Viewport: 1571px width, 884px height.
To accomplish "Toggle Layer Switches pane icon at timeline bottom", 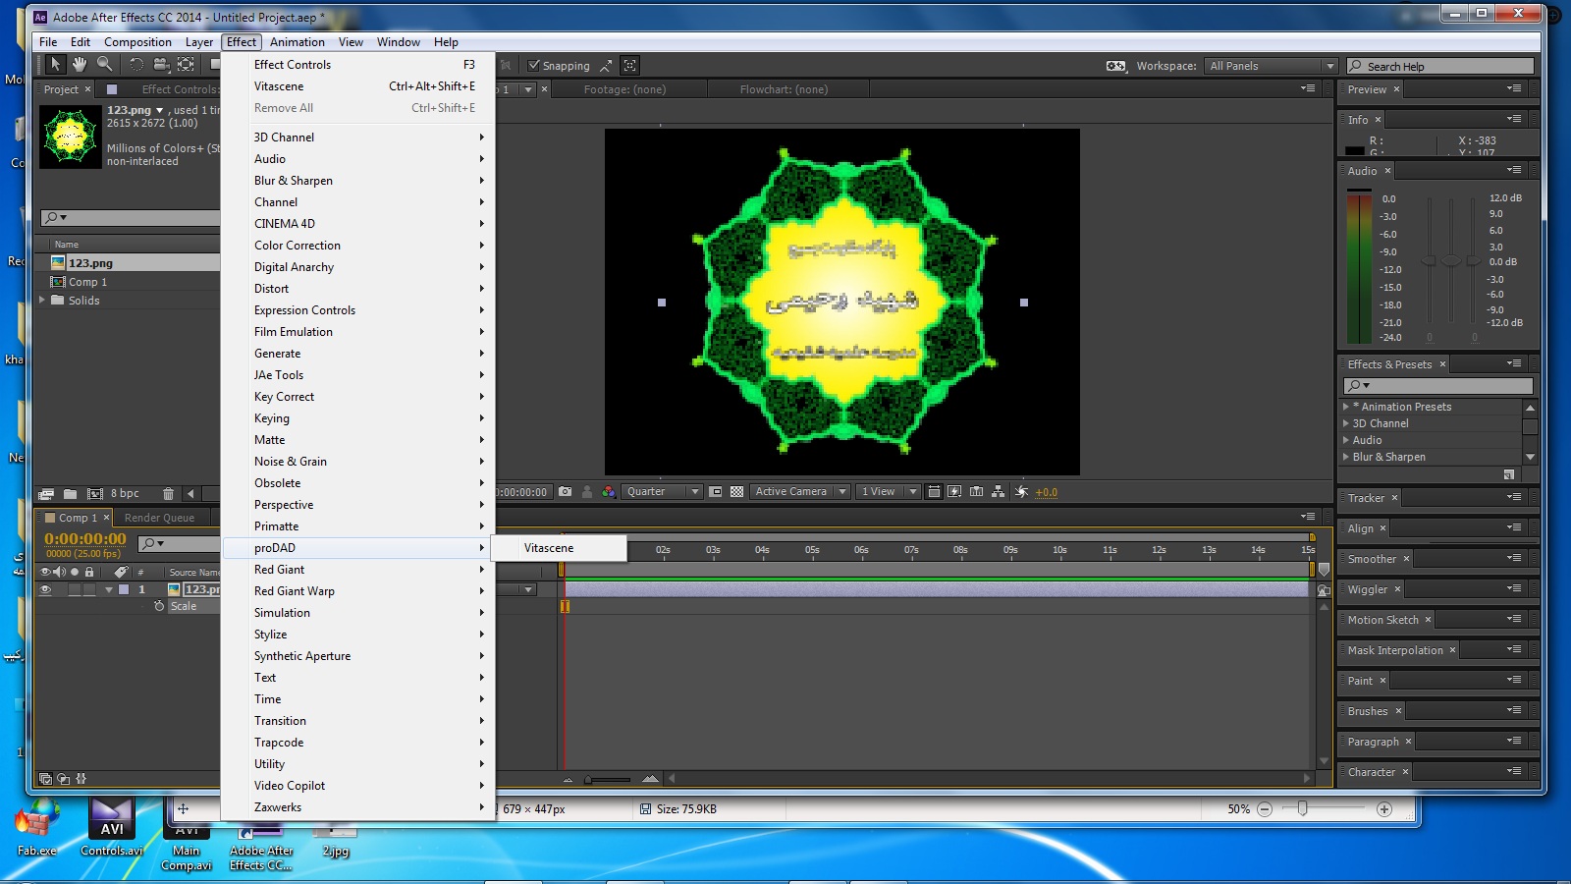I will click(x=45, y=778).
